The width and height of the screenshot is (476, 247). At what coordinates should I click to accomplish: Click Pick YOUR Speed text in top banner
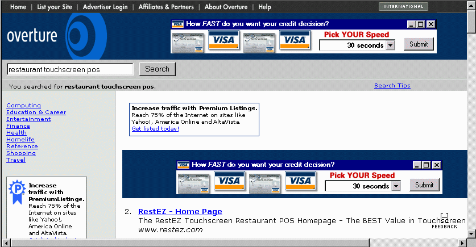tap(357, 35)
